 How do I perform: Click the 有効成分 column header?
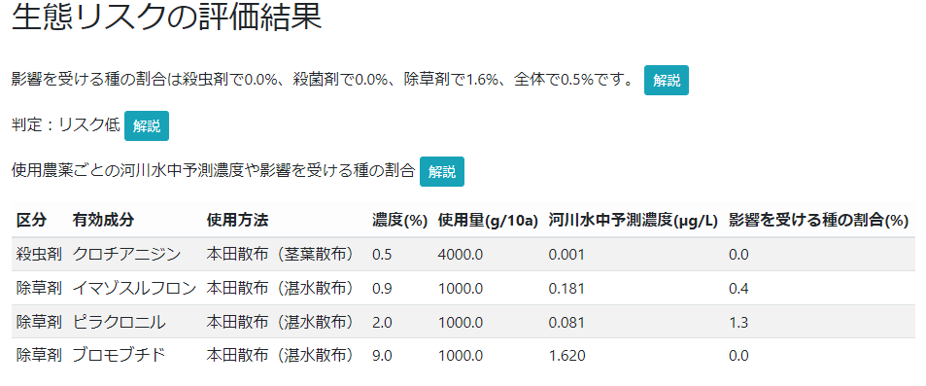103,221
